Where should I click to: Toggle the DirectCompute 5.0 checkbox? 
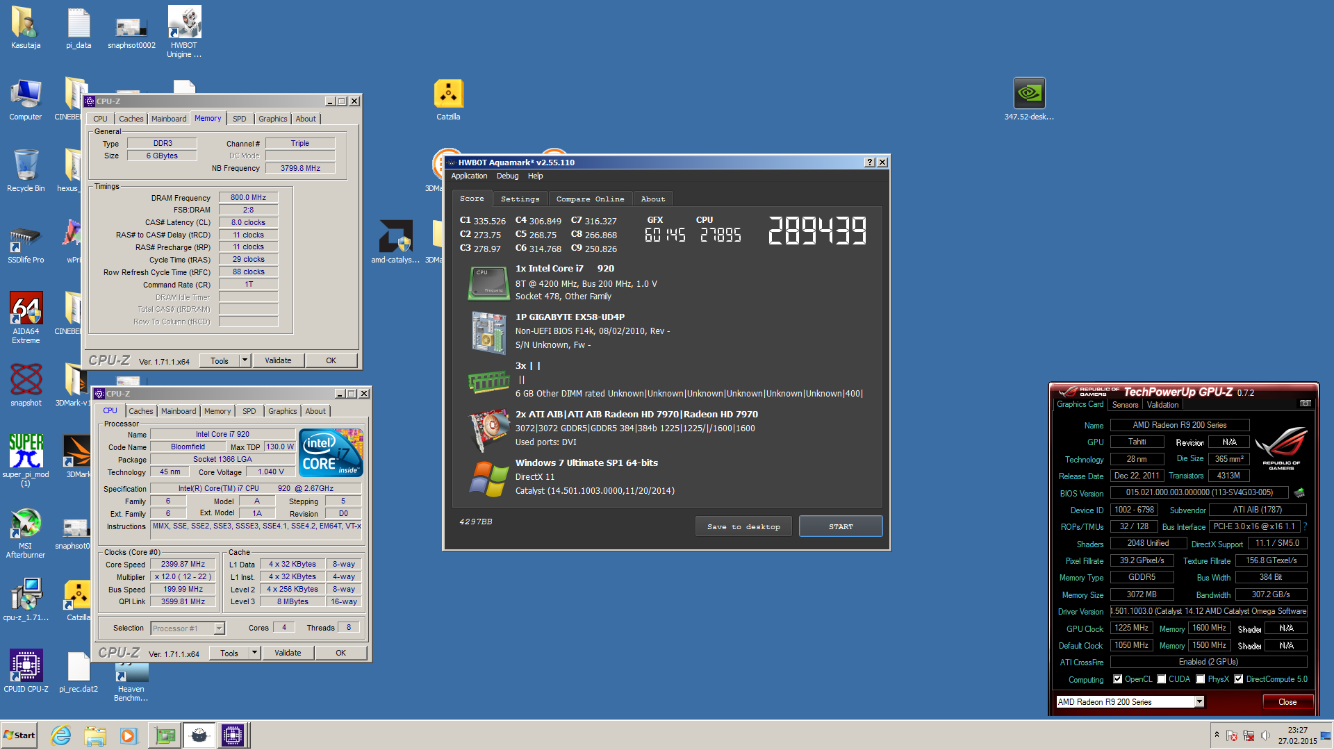point(1239,679)
